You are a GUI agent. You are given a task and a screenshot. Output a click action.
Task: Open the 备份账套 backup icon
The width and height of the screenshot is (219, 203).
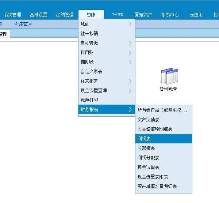tap(169, 79)
